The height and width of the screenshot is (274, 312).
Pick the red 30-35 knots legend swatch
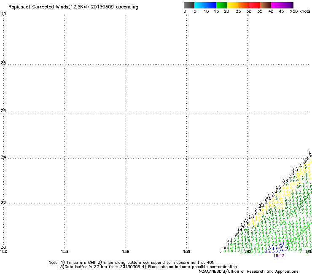point(255,5)
